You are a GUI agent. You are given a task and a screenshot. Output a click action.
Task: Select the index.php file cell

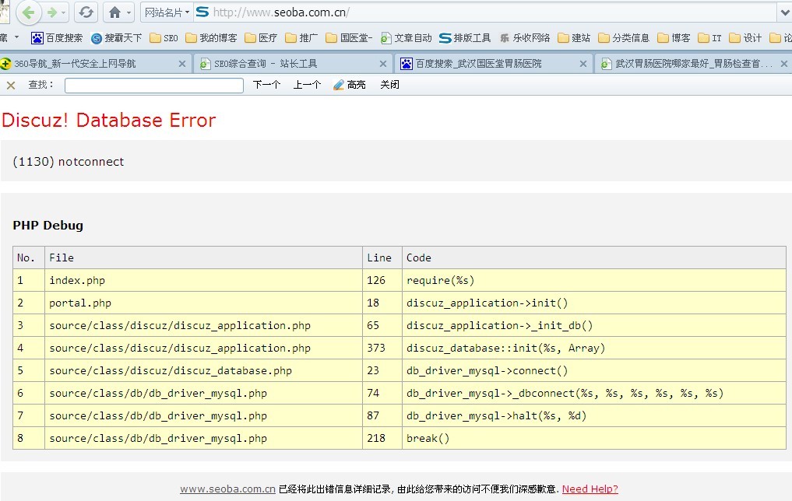203,280
